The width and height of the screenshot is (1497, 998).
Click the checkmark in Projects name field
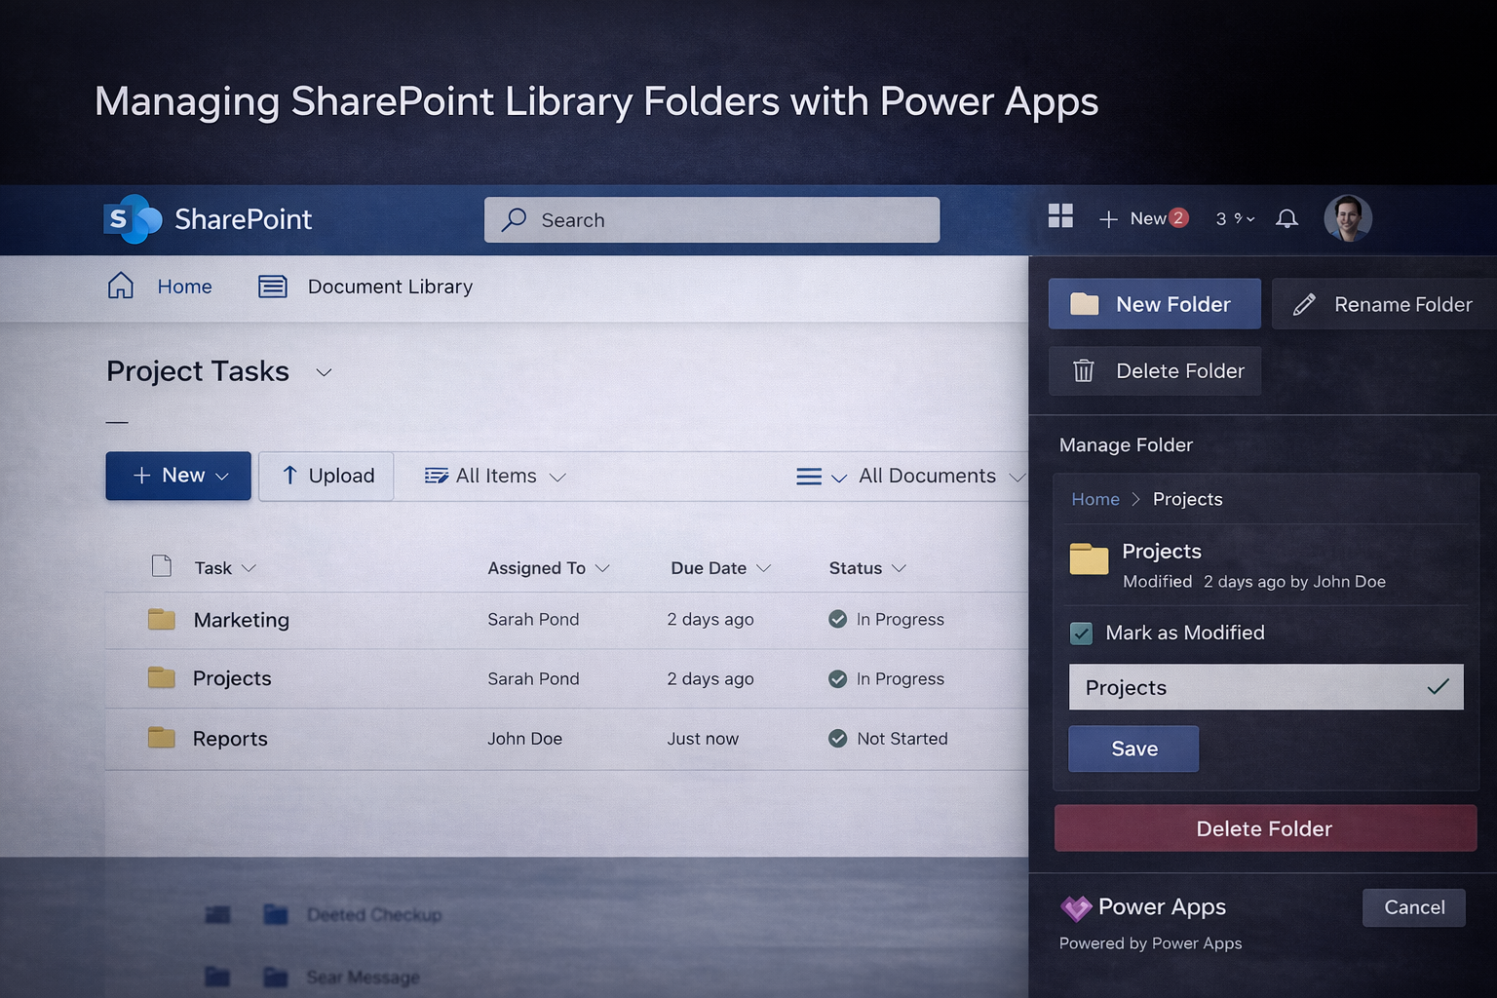1438,687
